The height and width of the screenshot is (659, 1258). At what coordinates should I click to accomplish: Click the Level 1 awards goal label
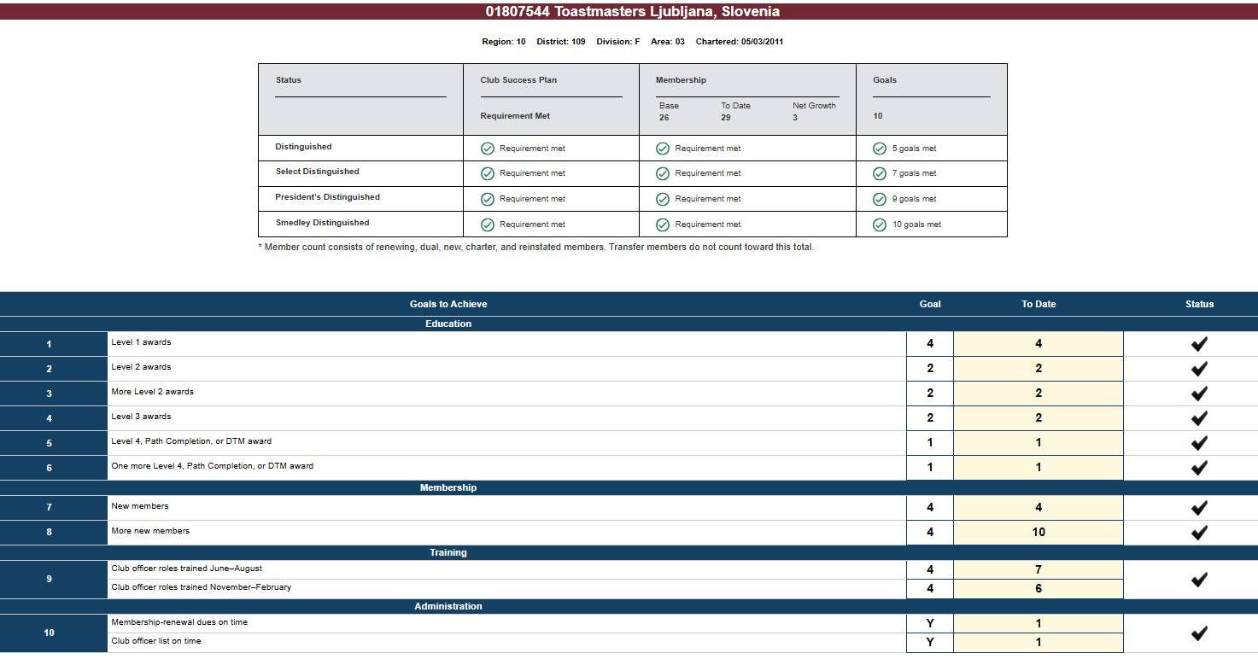[x=141, y=342]
